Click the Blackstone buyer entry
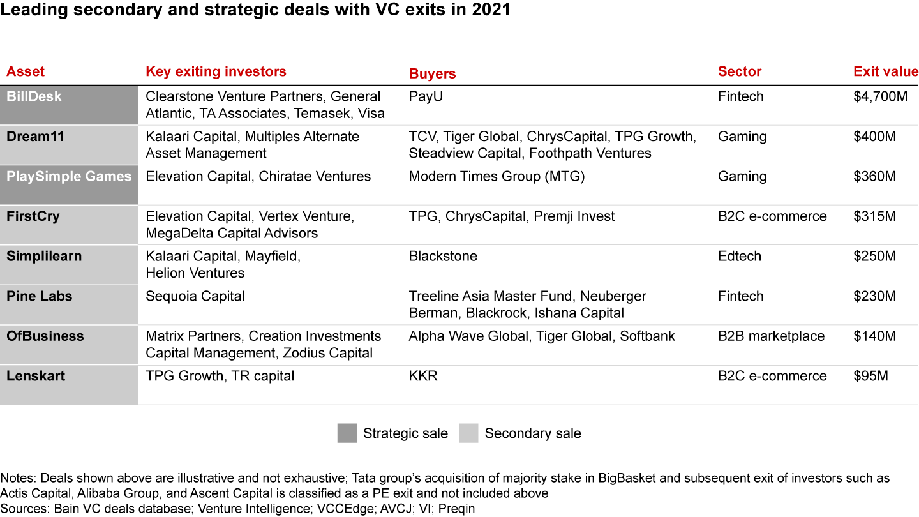The image size is (919, 517). (x=443, y=256)
